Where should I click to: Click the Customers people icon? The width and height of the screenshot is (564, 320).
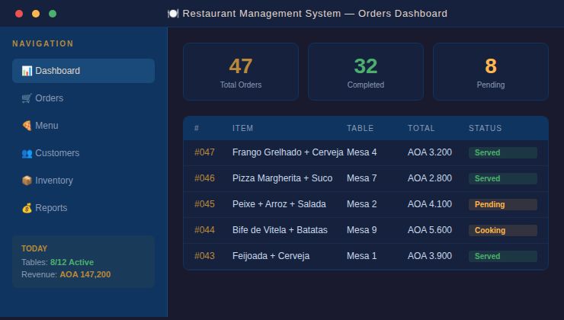tap(27, 153)
